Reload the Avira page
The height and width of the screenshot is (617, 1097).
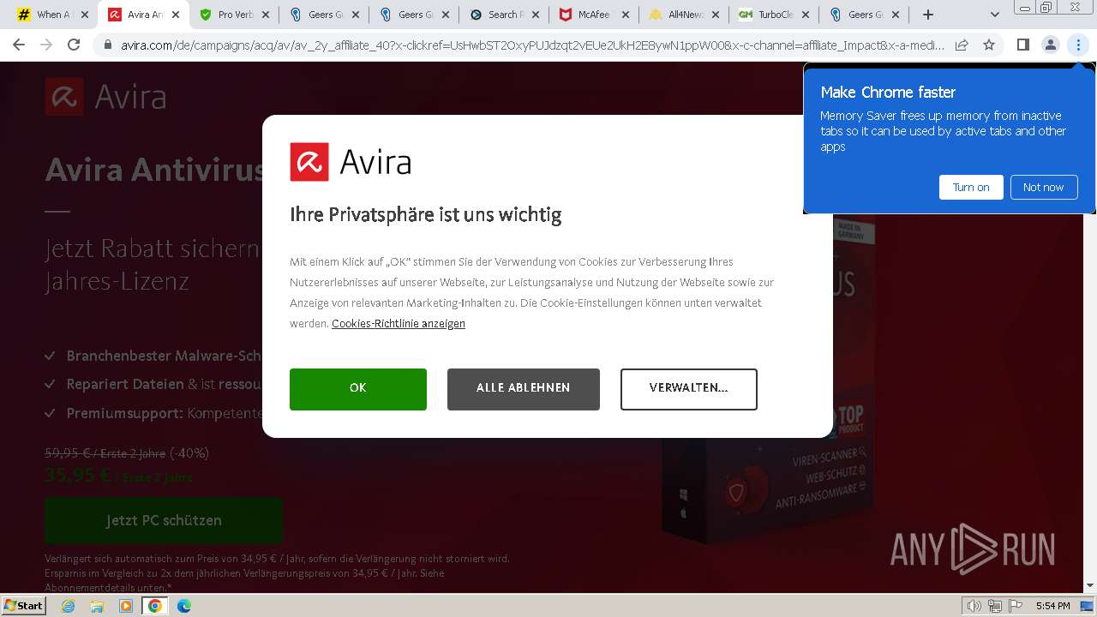(x=74, y=45)
